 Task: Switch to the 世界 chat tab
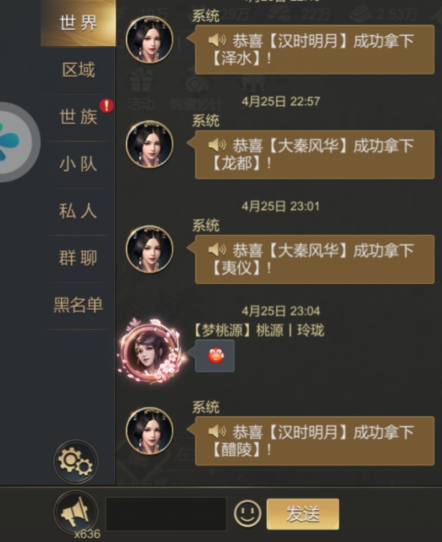coord(78,23)
